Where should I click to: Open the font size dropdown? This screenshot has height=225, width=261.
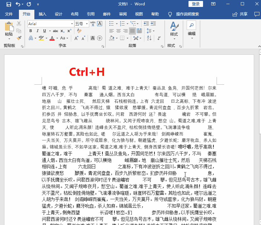tap(87, 24)
